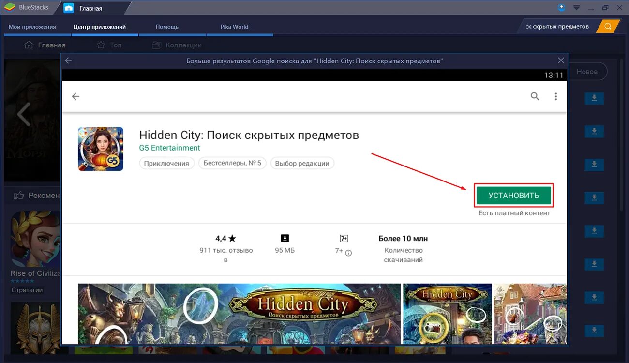Open the Pika World tab
This screenshot has height=363, width=629.
pyautogui.click(x=234, y=27)
